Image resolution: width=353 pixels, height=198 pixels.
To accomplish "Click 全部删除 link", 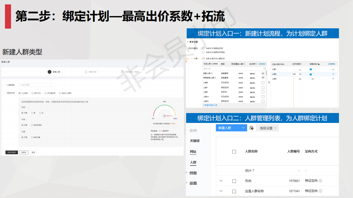I will pos(331,64).
